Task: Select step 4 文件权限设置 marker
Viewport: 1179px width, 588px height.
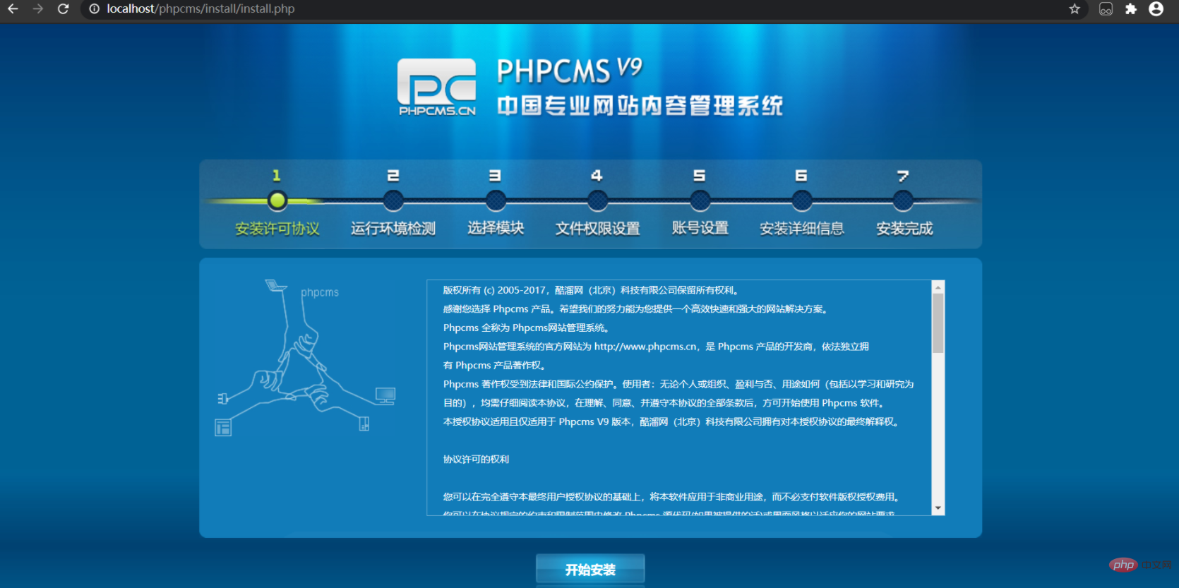Action: click(597, 200)
